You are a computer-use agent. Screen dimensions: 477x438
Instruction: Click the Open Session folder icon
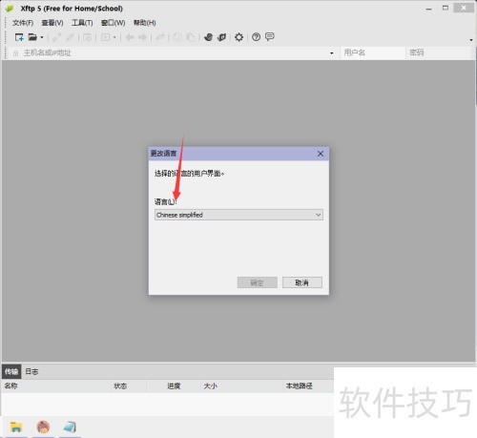pyautogui.click(x=32, y=37)
